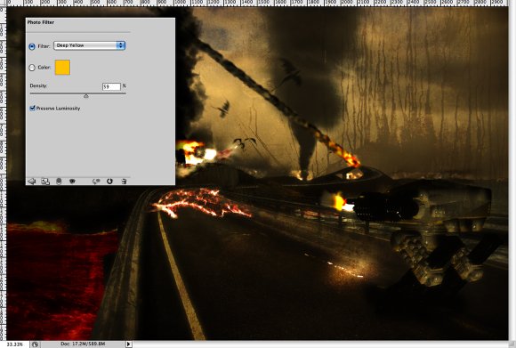Toggle the Preserve Luminosity checkbox
Image resolution: width=516 pixels, height=348 pixels.
coord(32,108)
